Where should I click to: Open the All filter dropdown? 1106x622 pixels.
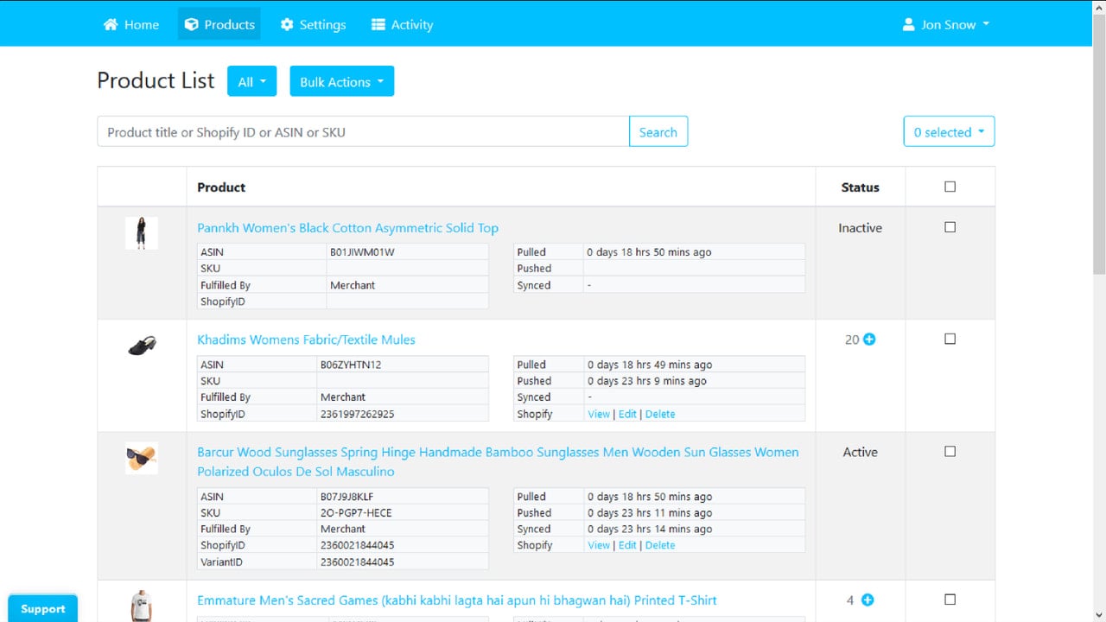251,82
